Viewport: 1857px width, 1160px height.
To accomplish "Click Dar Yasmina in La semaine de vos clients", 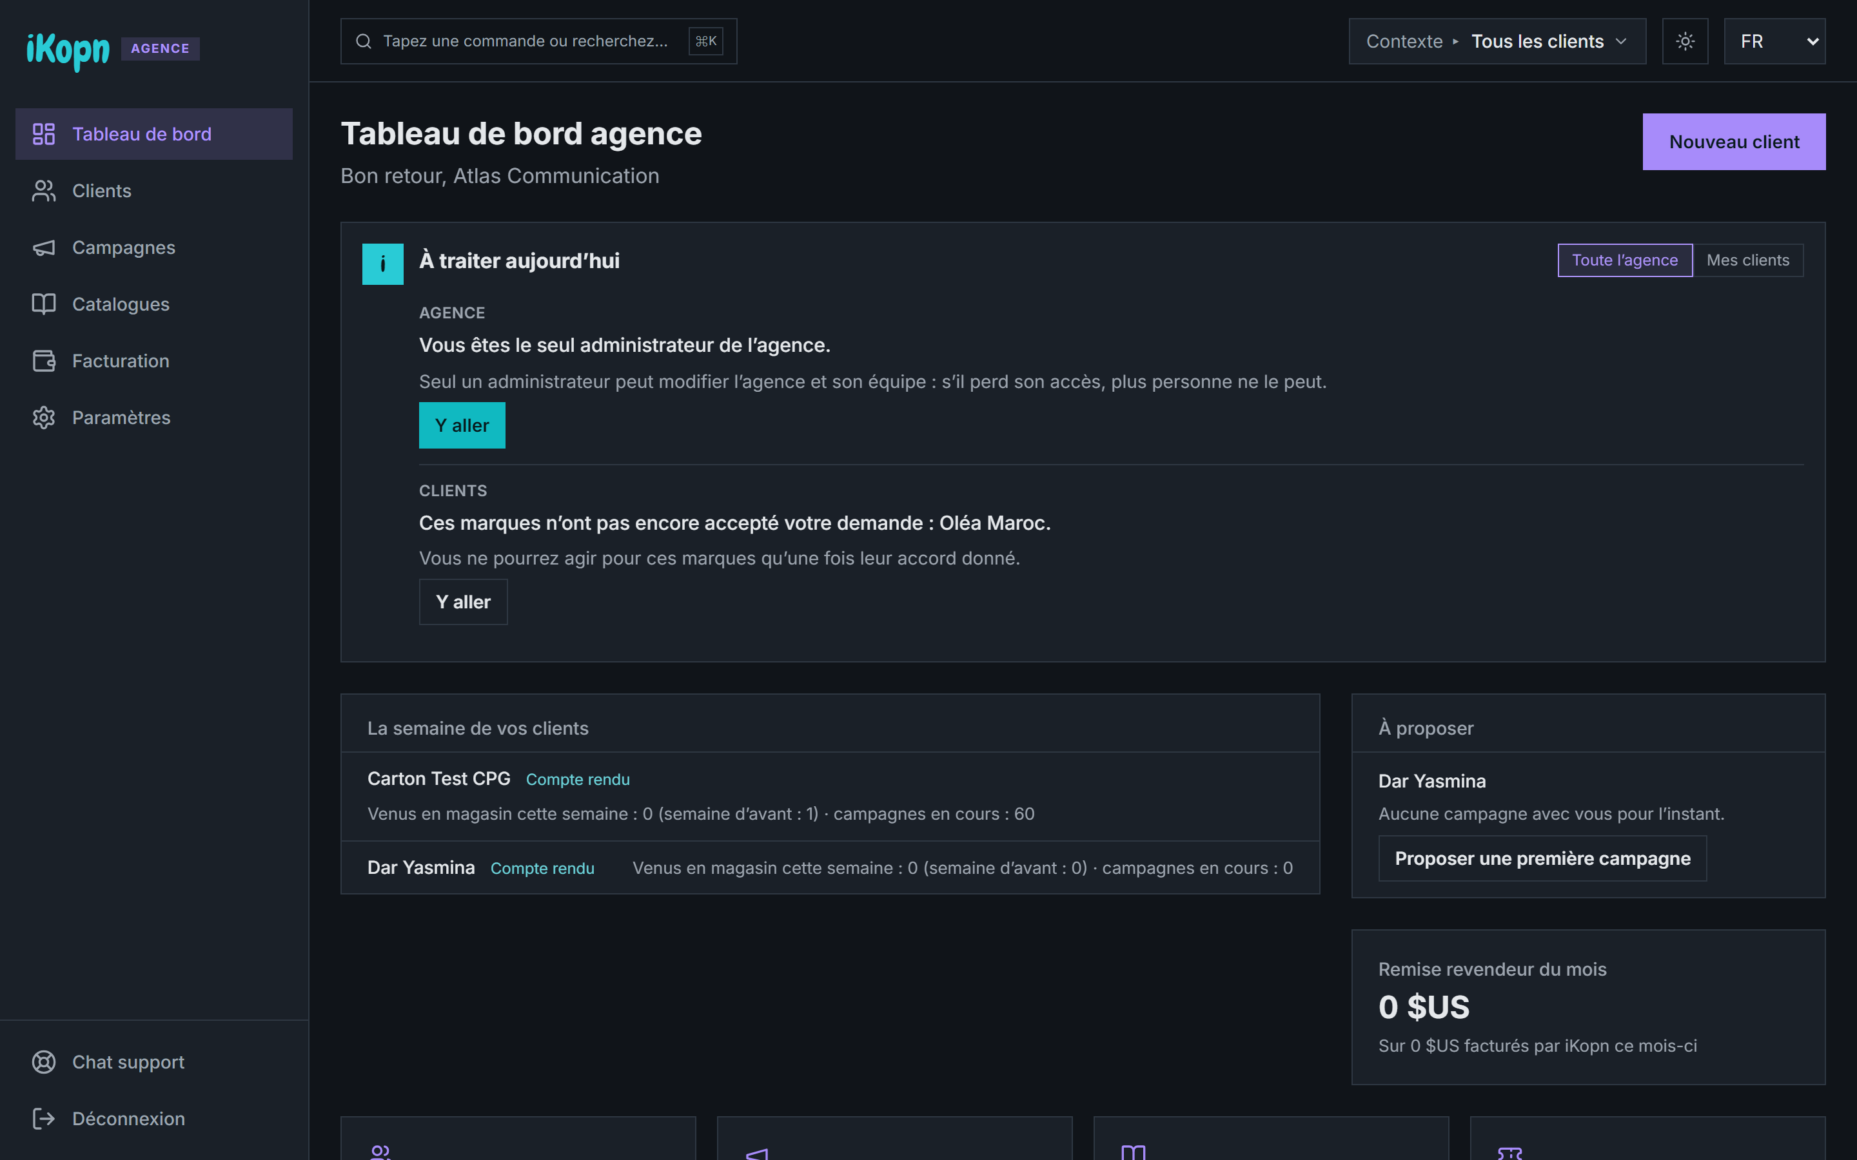I will [421, 867].
